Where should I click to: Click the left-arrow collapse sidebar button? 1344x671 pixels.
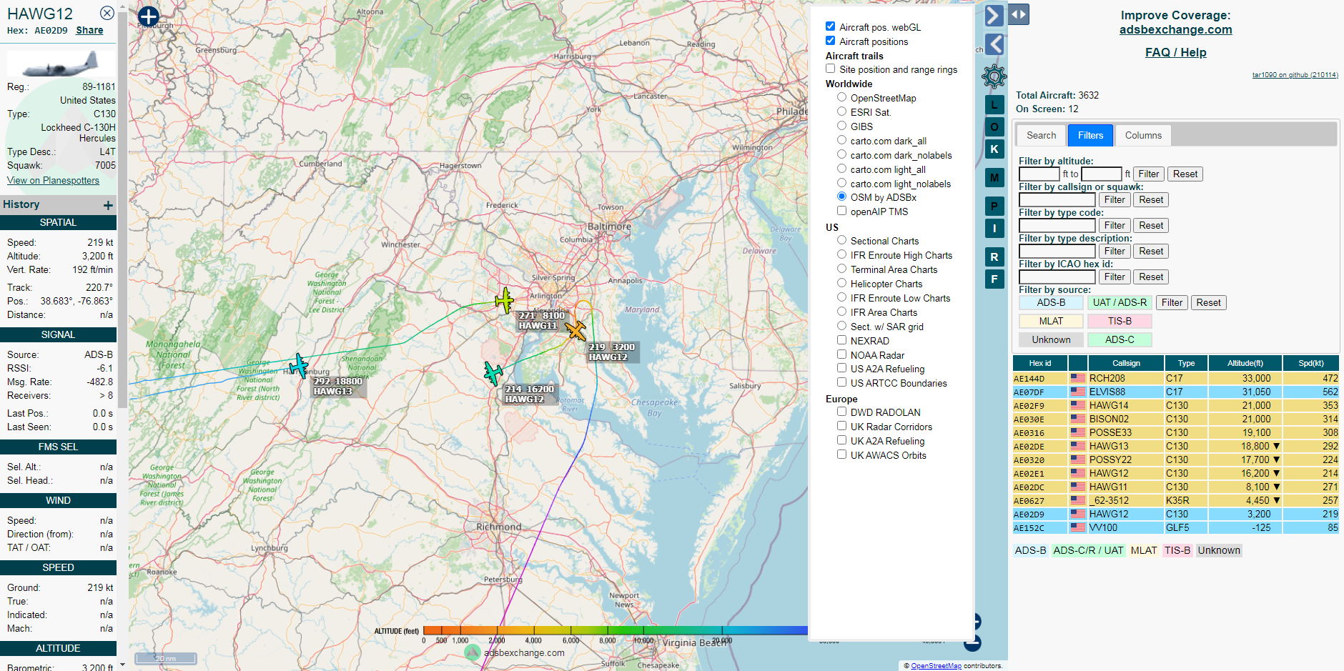[994, 44]
